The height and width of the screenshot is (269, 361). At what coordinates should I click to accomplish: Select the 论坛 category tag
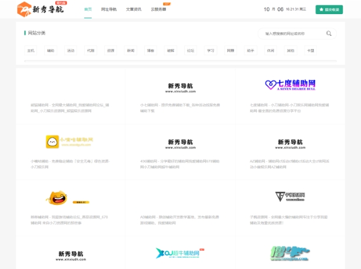[191, 51]
